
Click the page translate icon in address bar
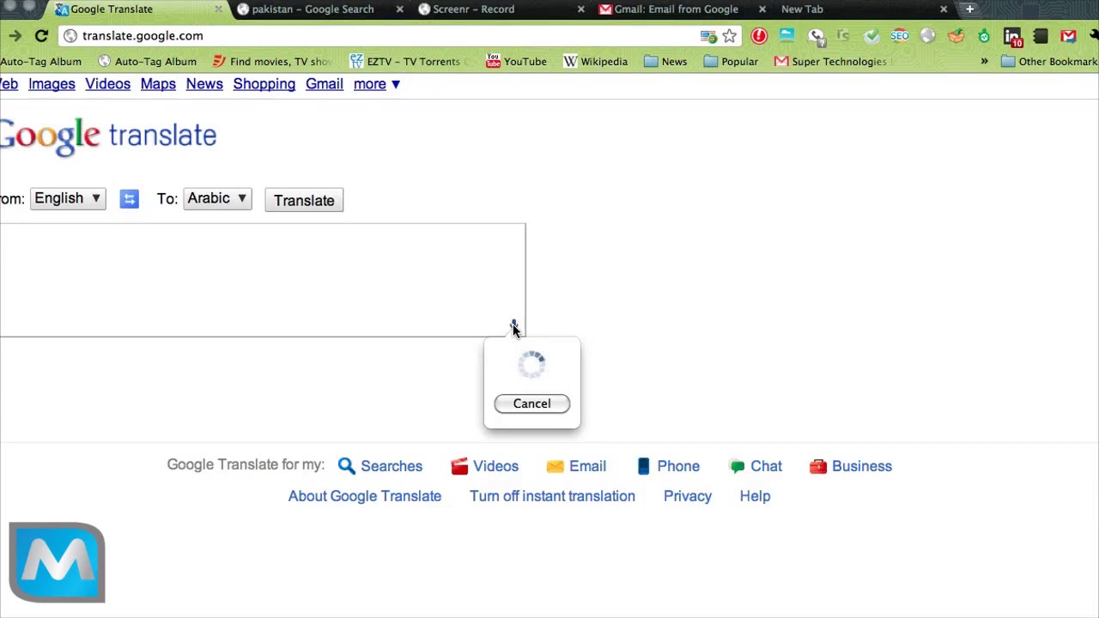708,36
